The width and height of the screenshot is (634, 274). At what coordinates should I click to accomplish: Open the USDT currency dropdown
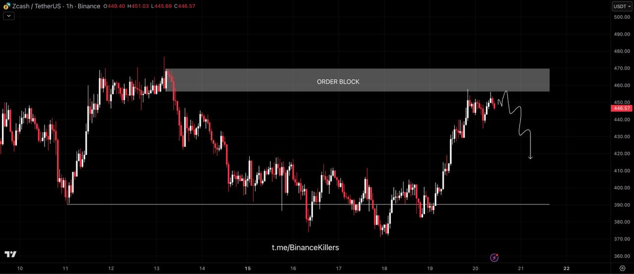621,6
